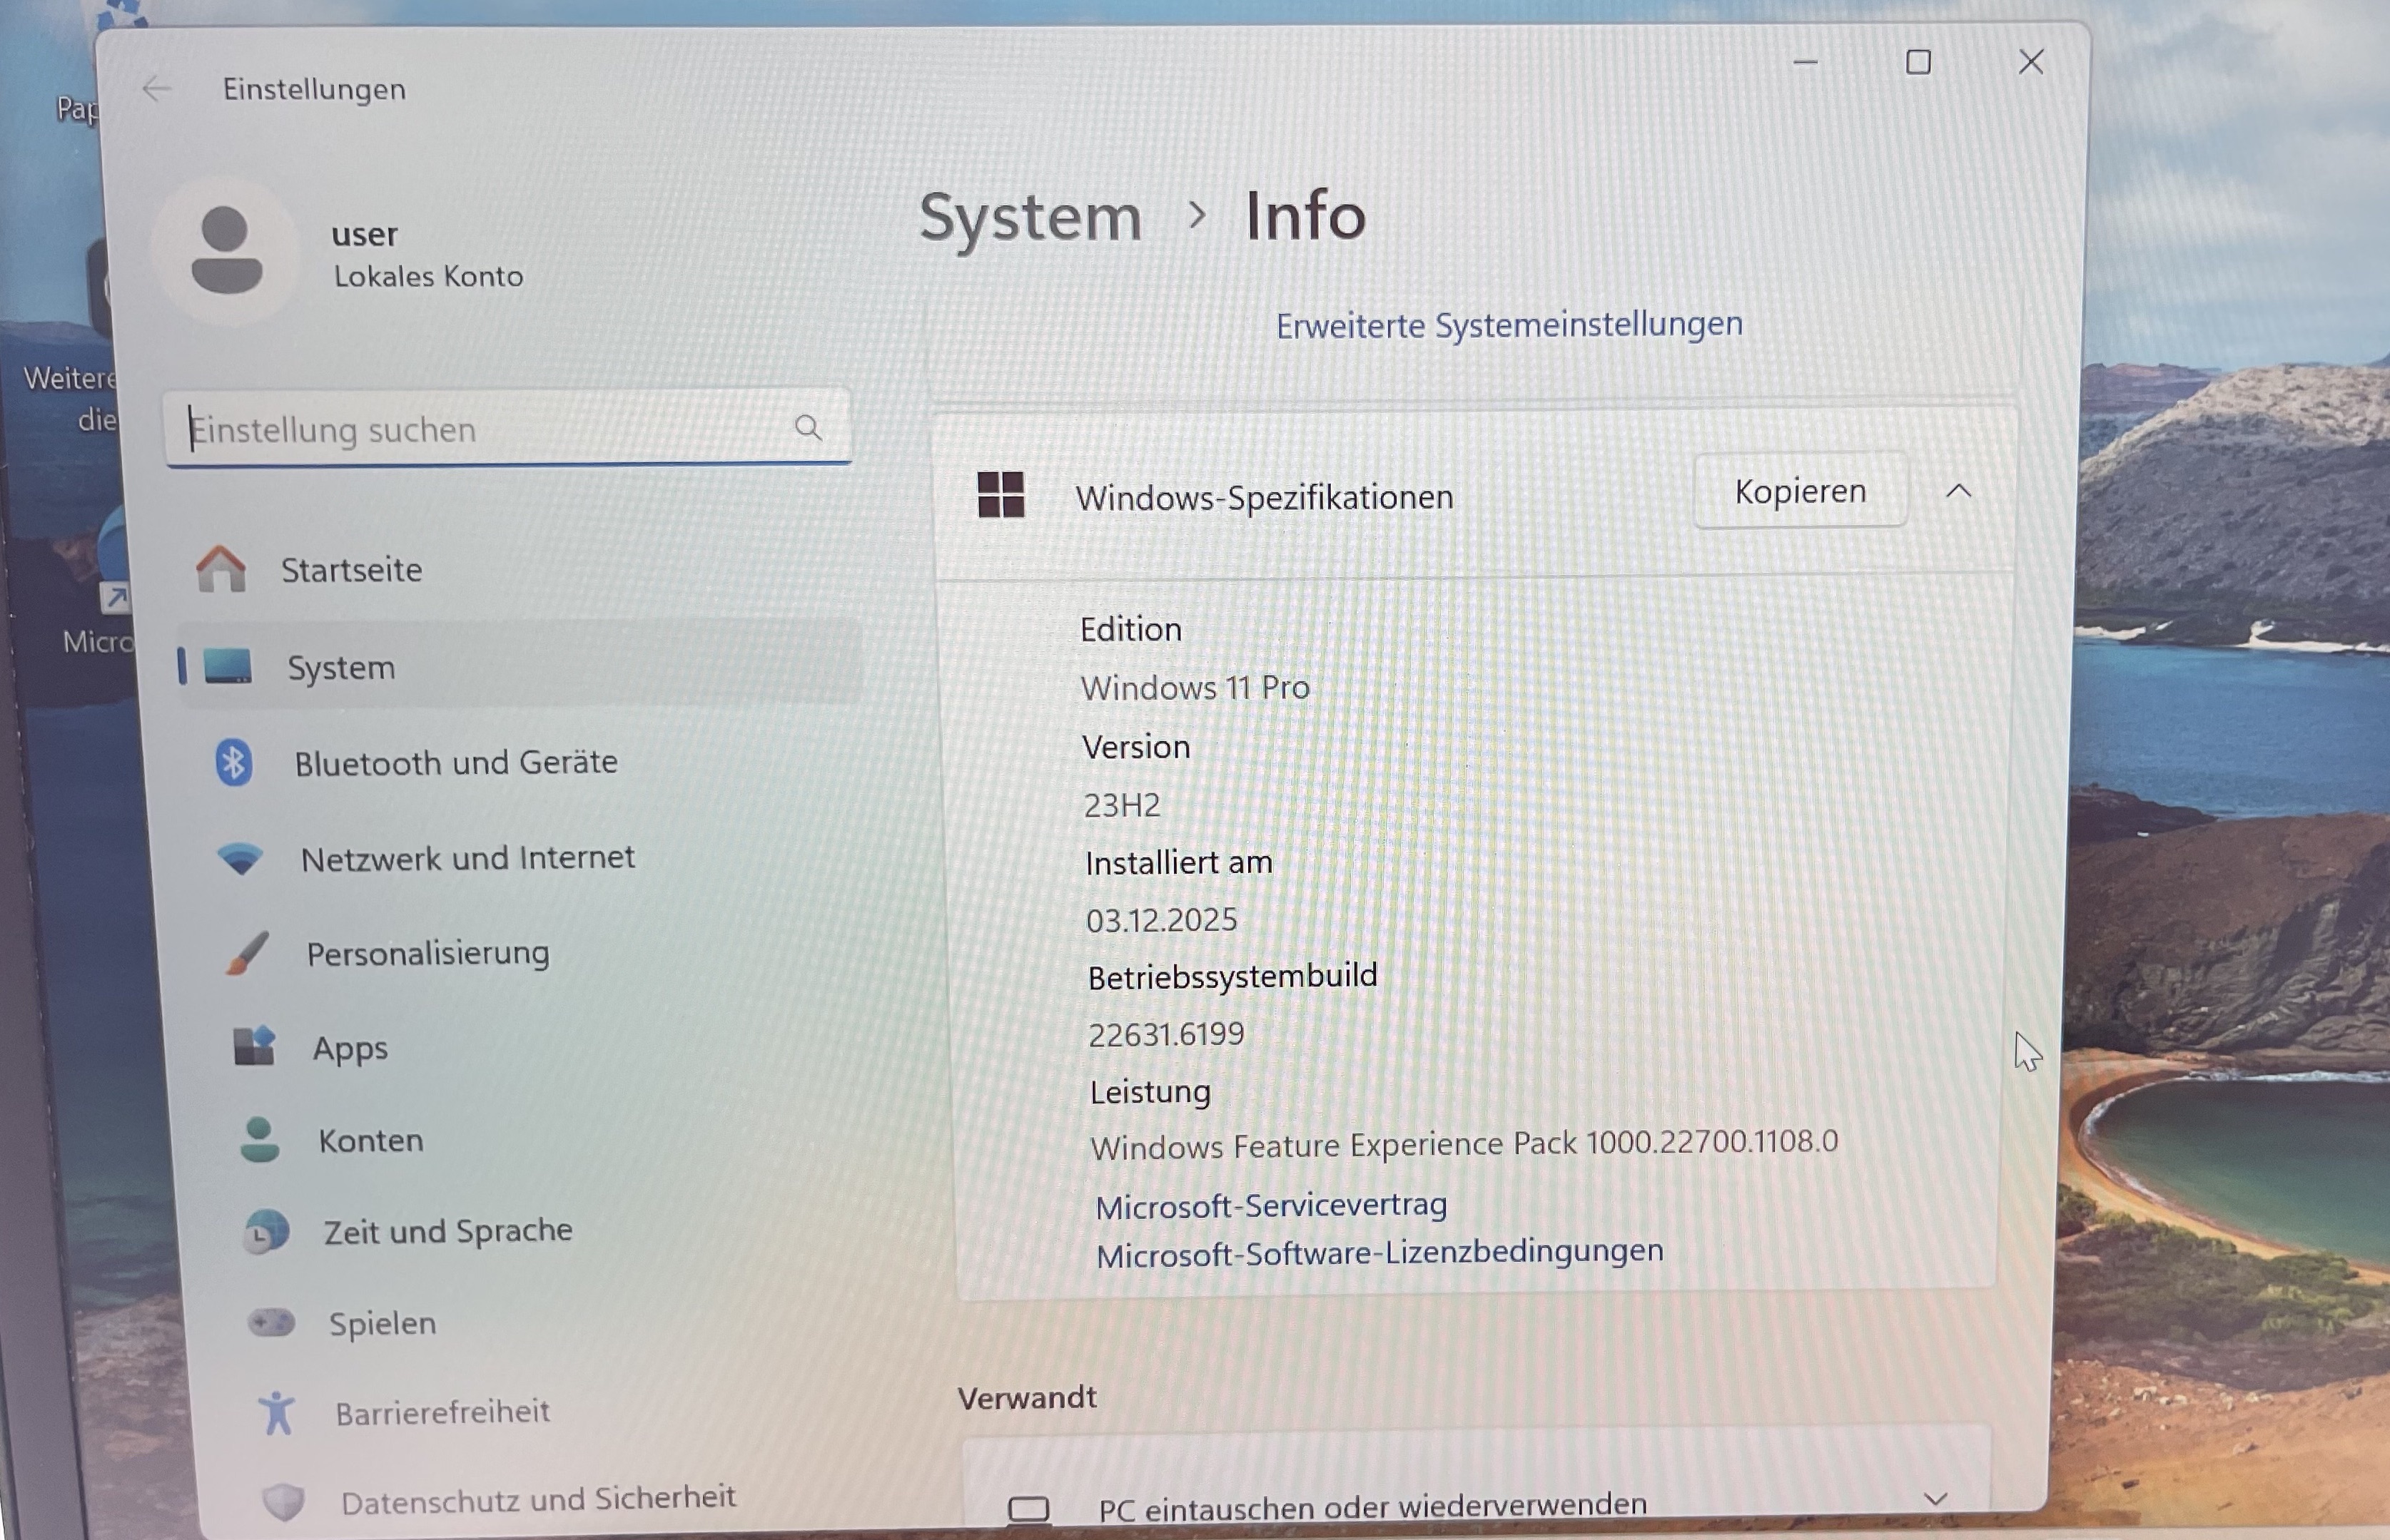Close the Einstellungen window

point(2031,62)
